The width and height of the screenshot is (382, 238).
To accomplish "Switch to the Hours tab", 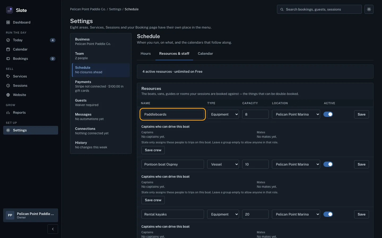I will tap(146, 54).
